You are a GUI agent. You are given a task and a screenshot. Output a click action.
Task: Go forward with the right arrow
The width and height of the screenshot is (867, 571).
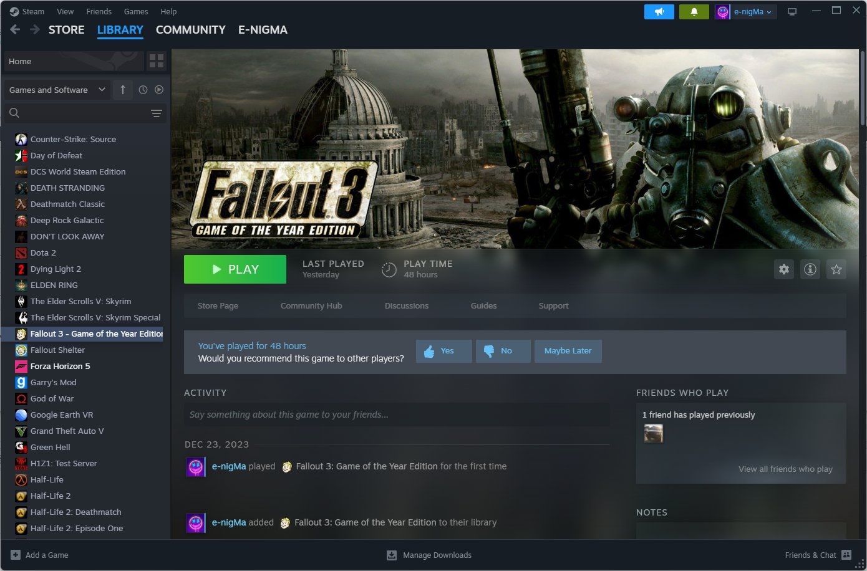[35, 29]
